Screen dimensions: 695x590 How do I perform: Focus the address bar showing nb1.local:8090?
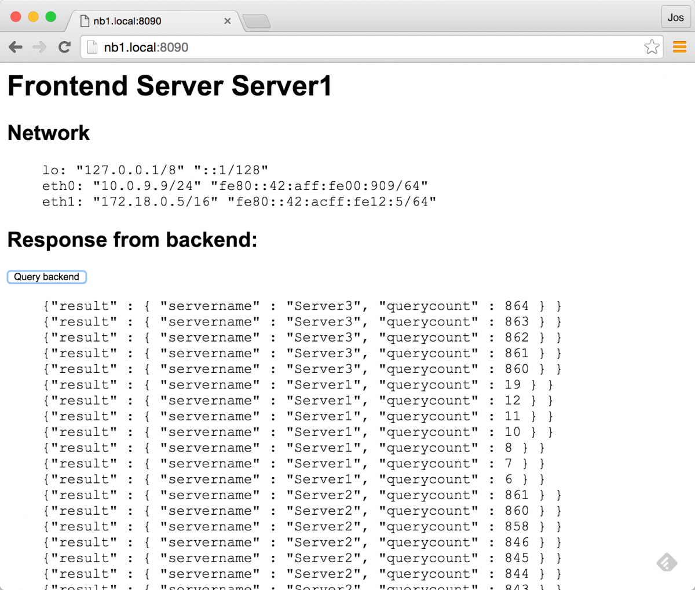point(371,47)
